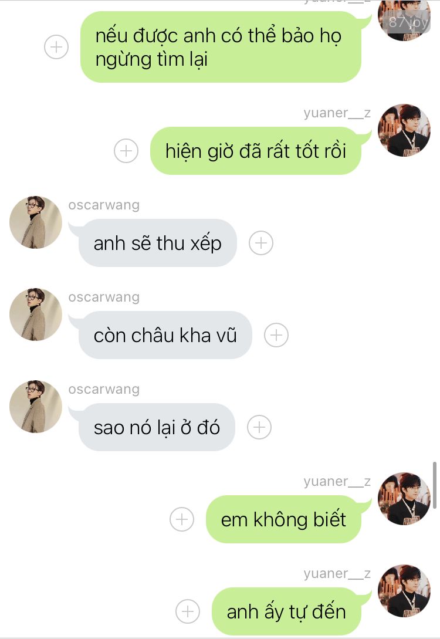Tap plus icon beside "anh sẽ thu xếp"
Viewport: 440px width, 639px height.
pos(260,243)
